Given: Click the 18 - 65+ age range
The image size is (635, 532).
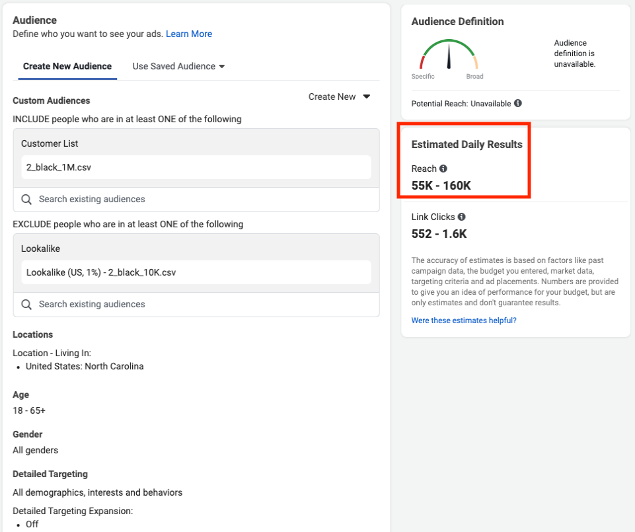Looking at the screenshot, I should 29,410.
